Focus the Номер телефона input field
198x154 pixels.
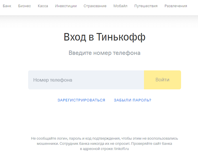click(86, 80)
